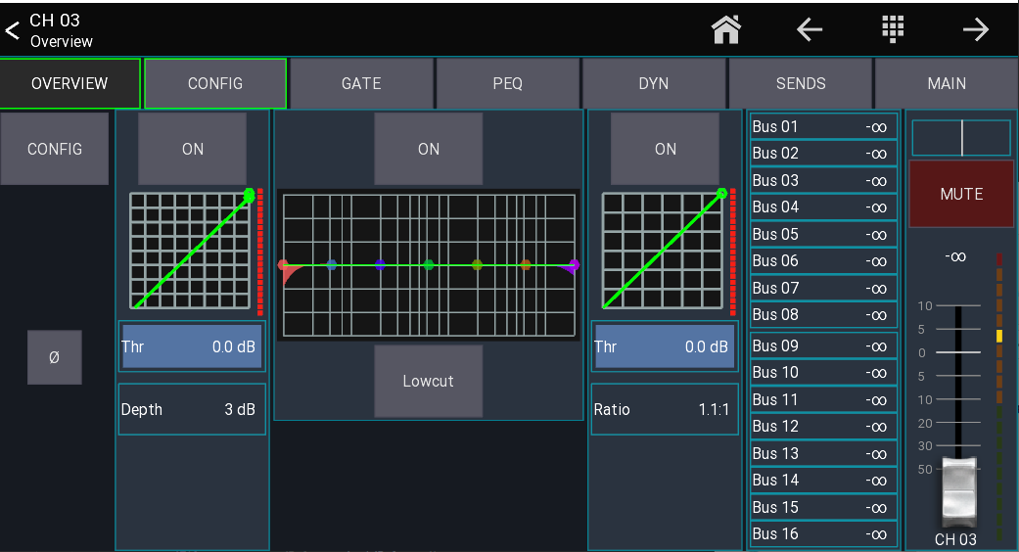Click the left arrow for previous channel
The height and width of the screenshot is (552, 1019).
tap(810, 30)
